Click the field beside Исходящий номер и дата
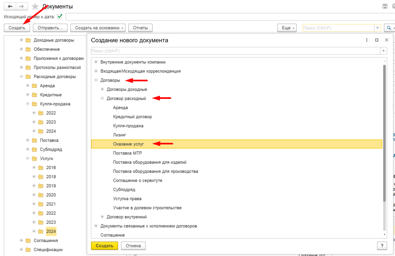This screenshot has width=395, height=256. coord(230,17)
